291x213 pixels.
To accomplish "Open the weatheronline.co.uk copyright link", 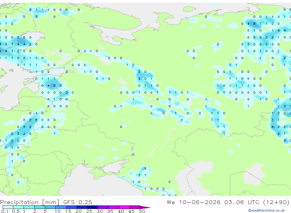I will [x=266, y=210].
